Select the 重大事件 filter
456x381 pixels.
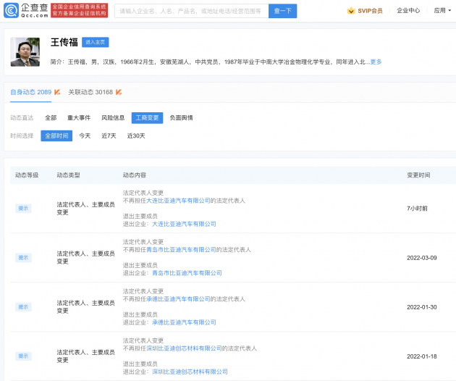[x=79, y=118]
